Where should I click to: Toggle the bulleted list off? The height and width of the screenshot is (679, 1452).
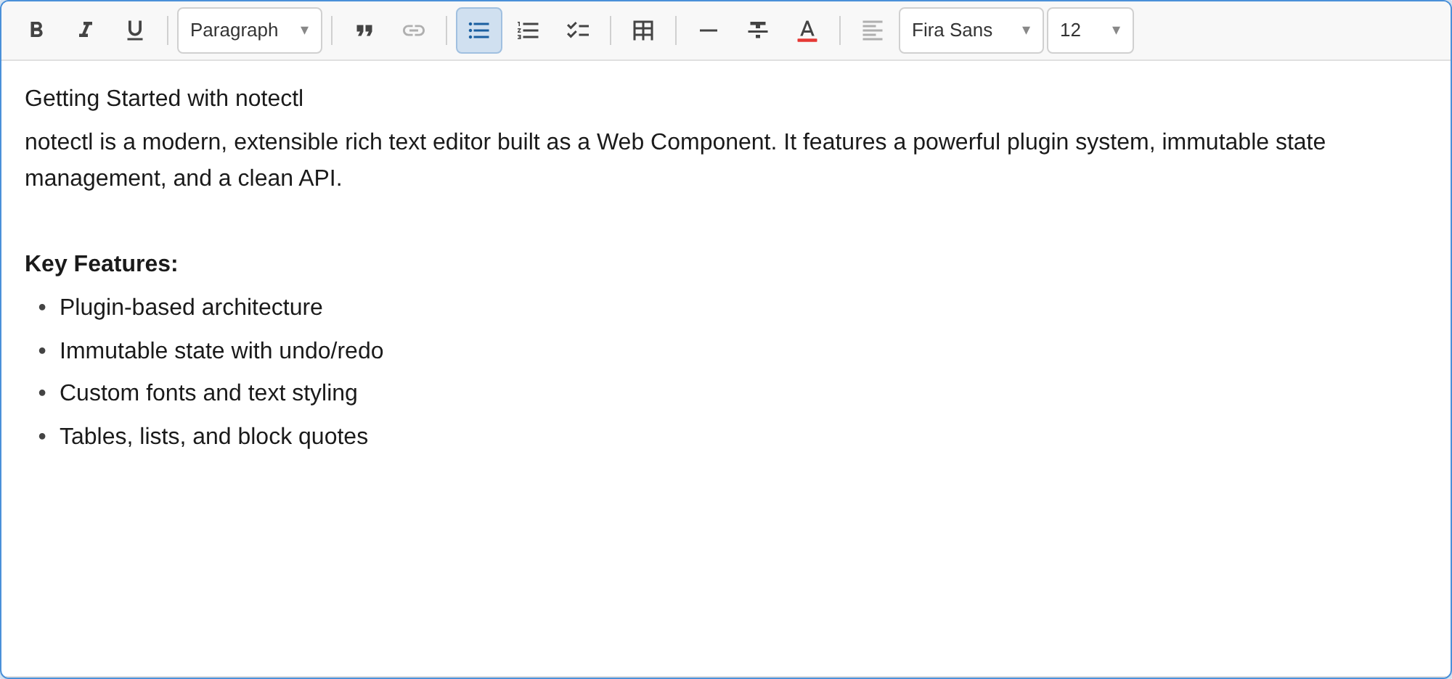coord(478,30)
